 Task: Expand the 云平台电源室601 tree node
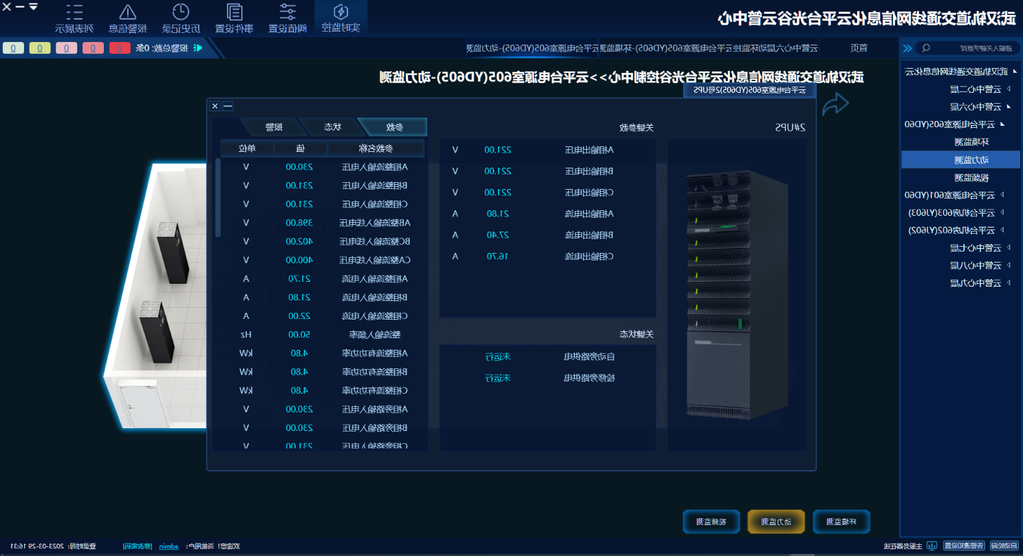1002,194
